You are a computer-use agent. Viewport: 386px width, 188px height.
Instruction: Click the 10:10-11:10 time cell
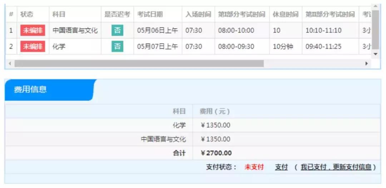coord(330,30)
